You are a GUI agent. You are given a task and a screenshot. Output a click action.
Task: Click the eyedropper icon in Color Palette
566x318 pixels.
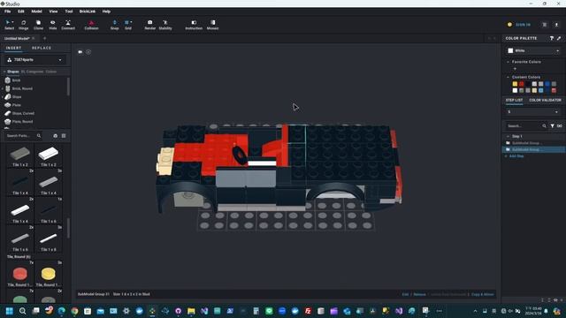point(559,38)
